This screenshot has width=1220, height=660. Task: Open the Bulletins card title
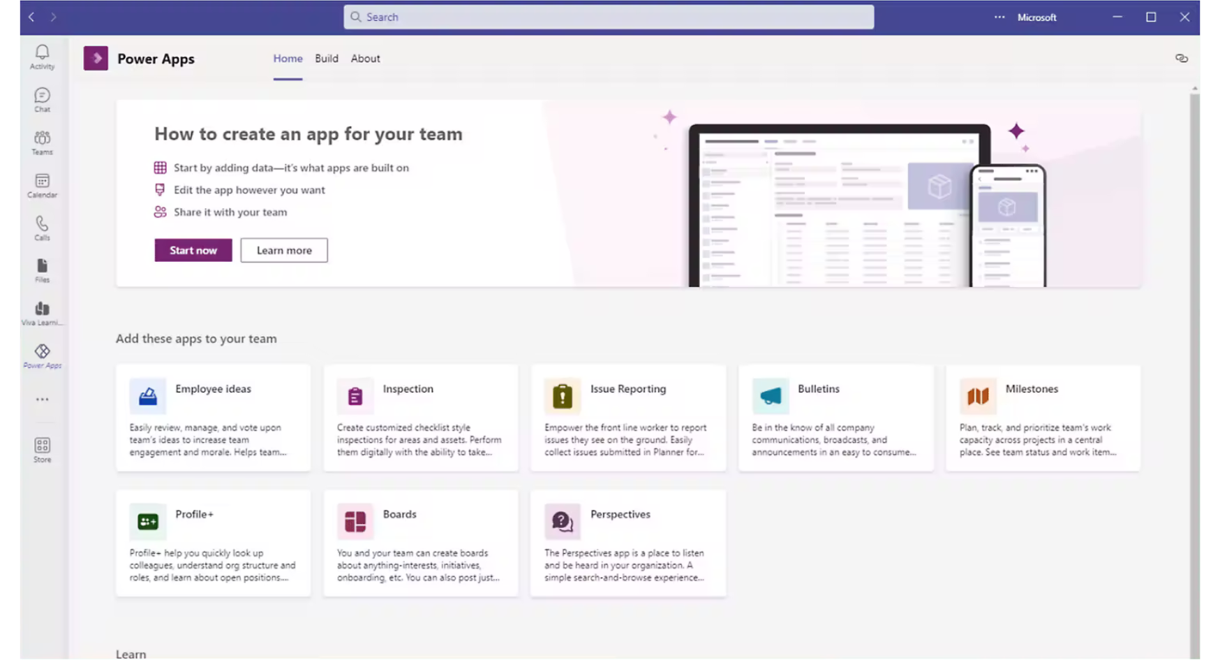coord(819,389)
